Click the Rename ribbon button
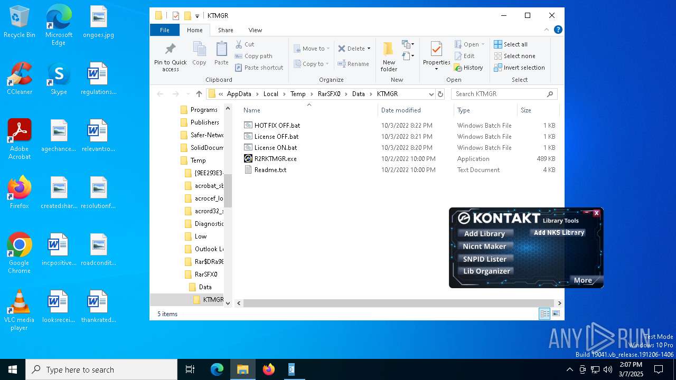 353,64
